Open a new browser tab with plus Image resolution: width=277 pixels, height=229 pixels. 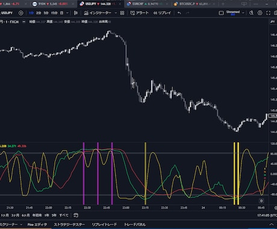(x=223, y=4)
